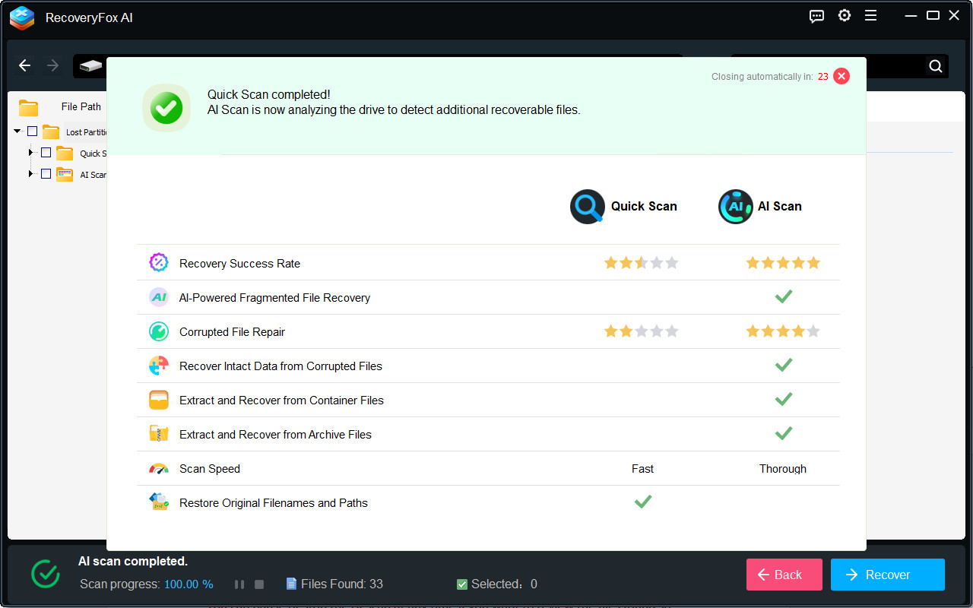Collapse the Lost Partition tree node
This screenshot has width=973, height=608.
(x=17, y=131)
